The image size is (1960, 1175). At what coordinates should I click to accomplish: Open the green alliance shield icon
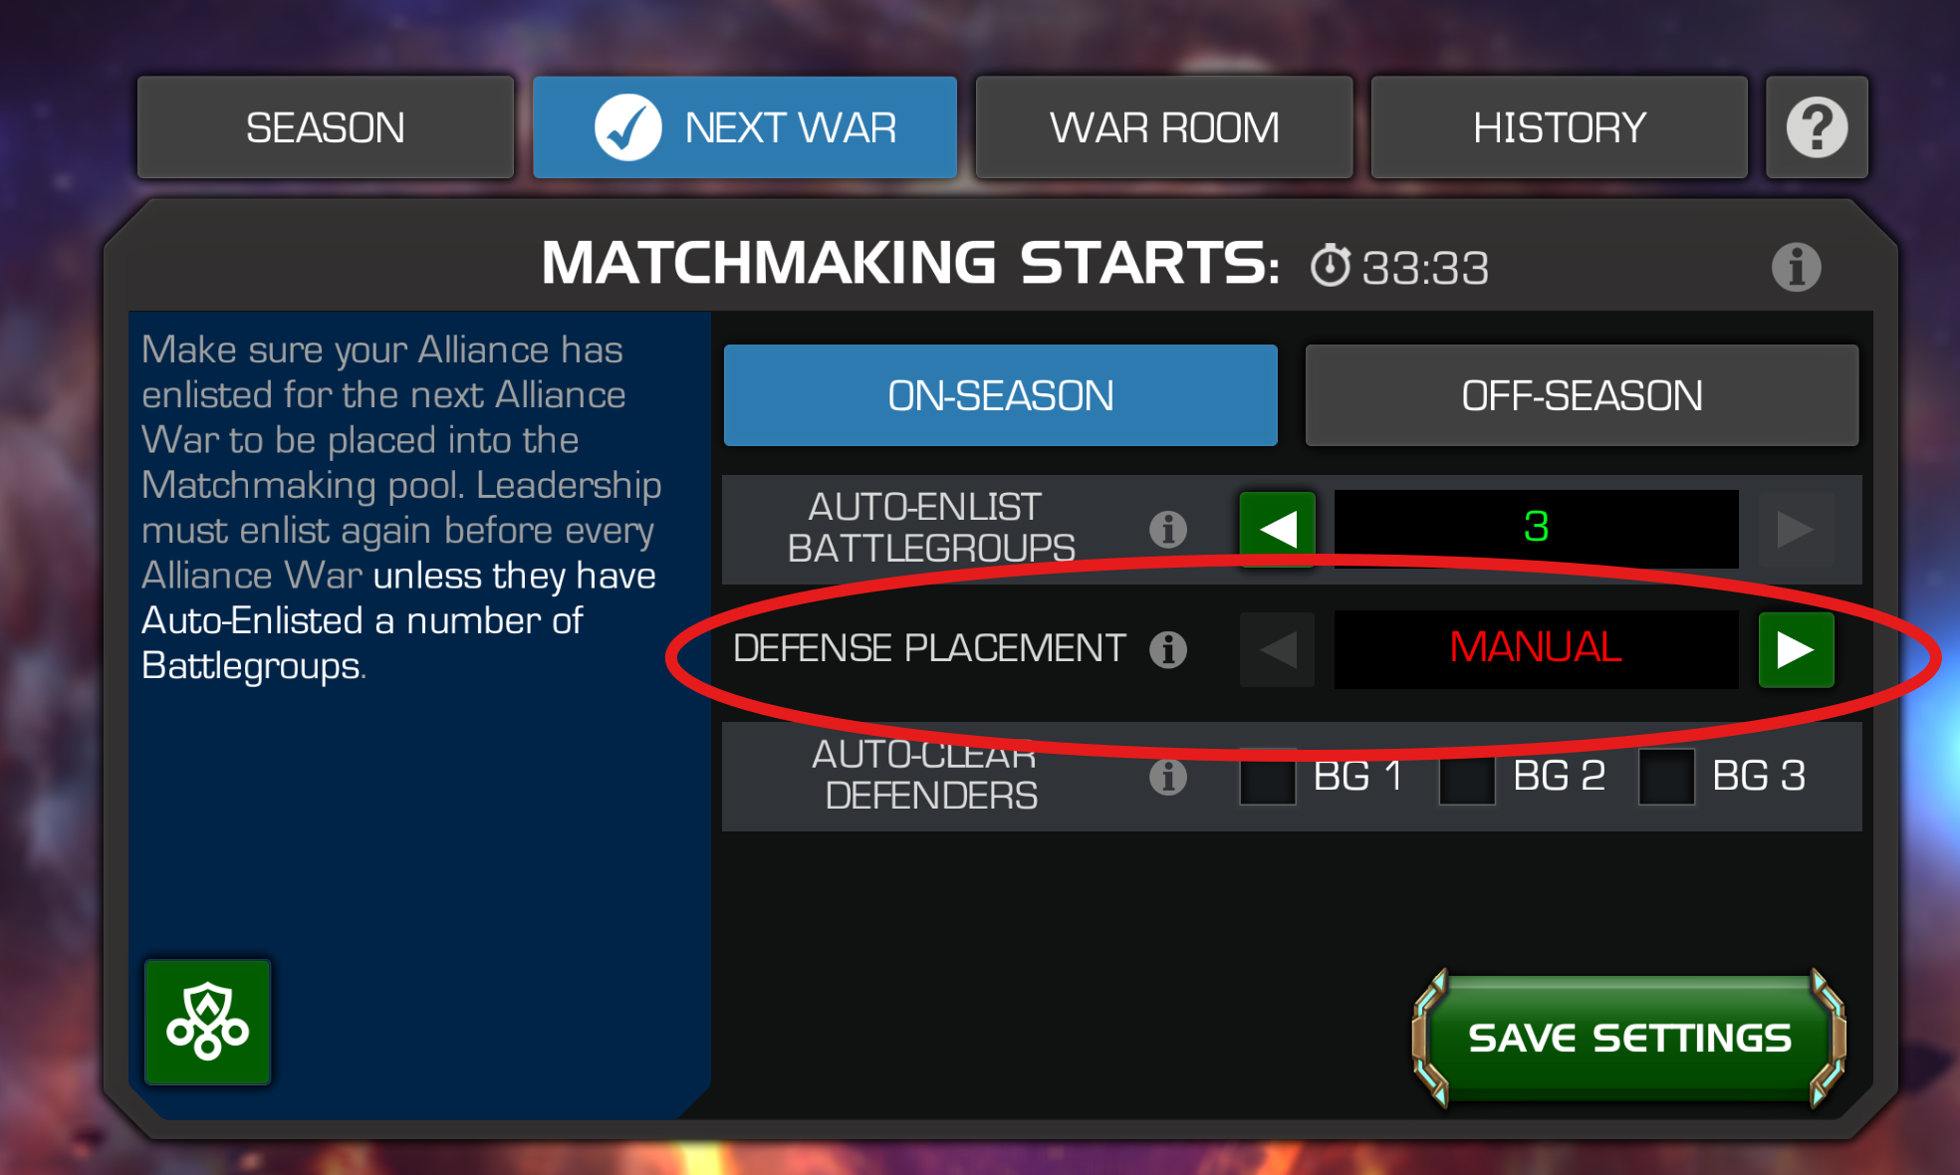pyautogui.click(x=207, y=1022)
